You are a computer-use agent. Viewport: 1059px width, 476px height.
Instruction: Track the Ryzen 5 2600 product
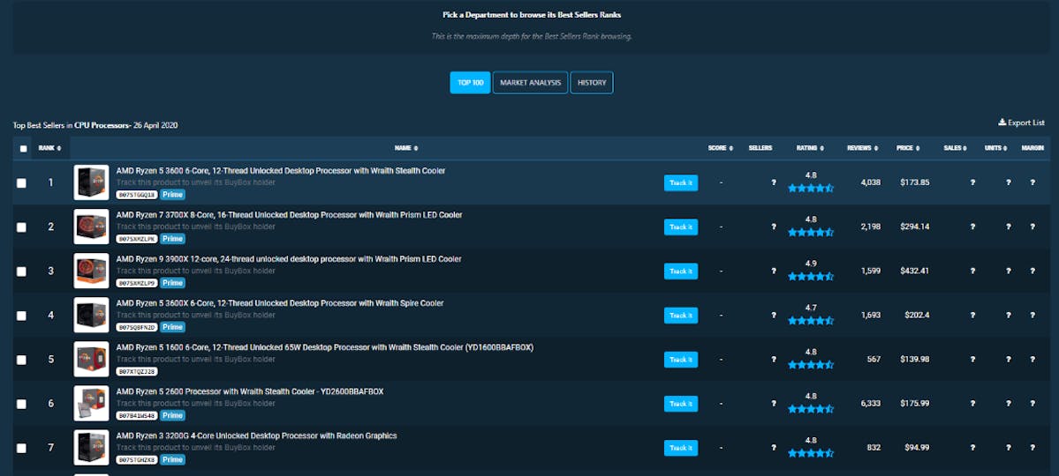point(681,404)
